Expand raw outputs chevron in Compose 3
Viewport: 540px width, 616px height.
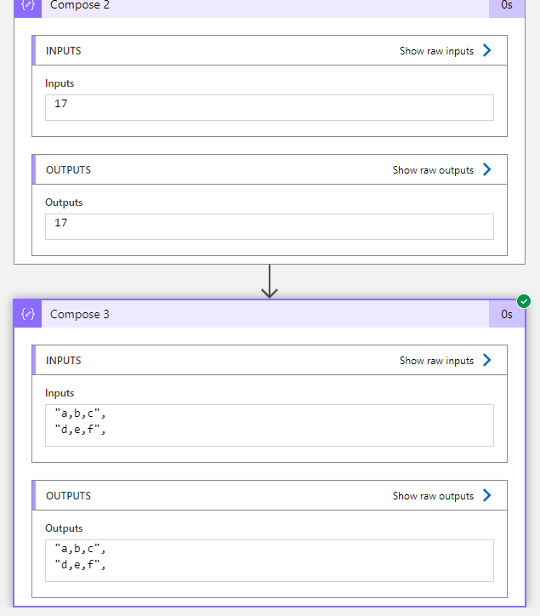487,495
